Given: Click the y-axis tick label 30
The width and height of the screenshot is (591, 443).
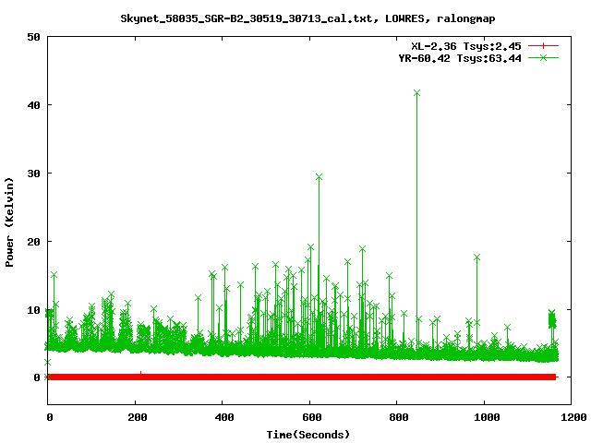Looking at the screenshot, I should click(x=34, y=174).
